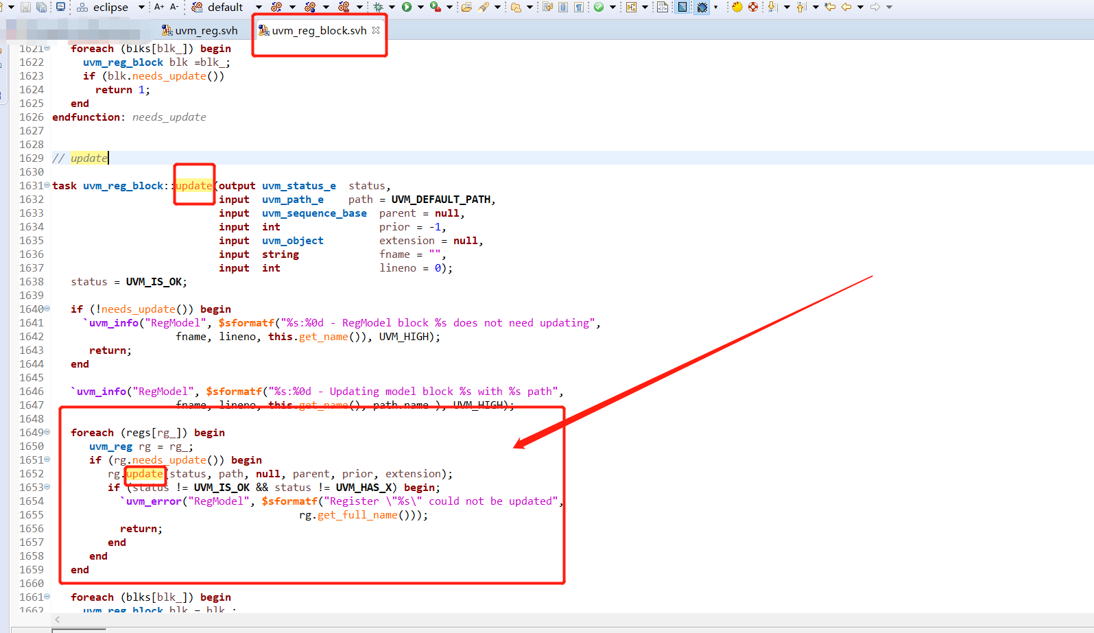Viewport: 1094px width, 633px height.
Task: Click the first gear build icon after default
Action: 276,7
